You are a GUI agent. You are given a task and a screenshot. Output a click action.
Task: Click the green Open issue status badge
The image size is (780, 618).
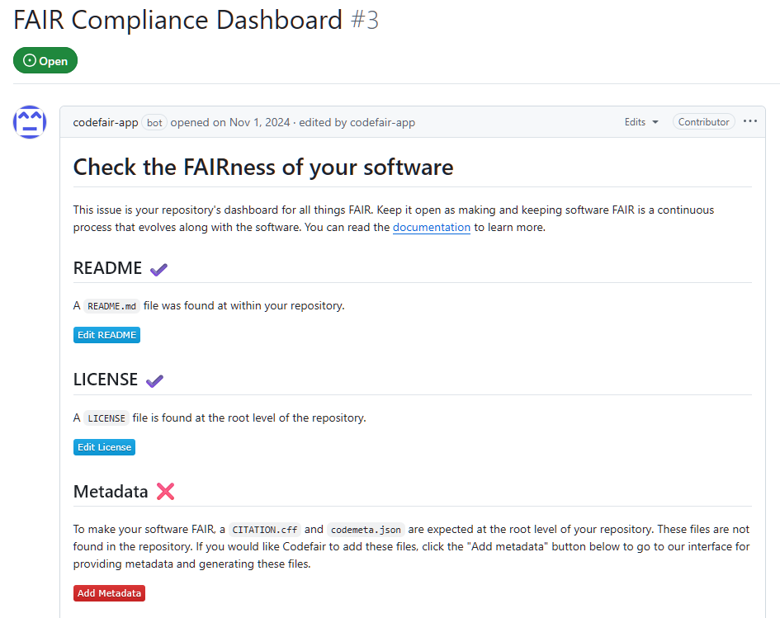(45, 61)
